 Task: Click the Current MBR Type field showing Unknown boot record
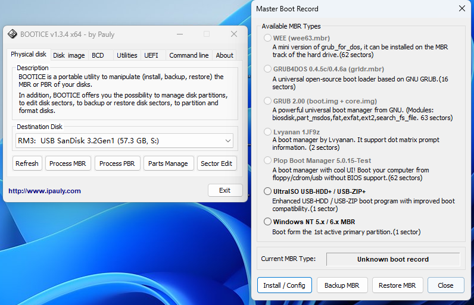[393, 259]
